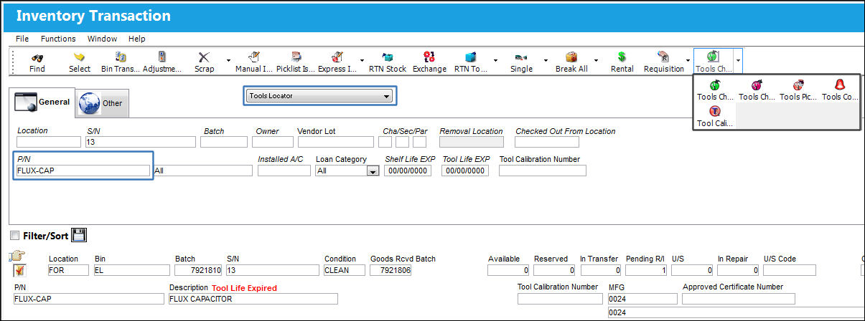
Task: Switch to the General tab
Action: coord(42,102)
